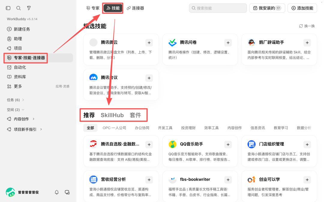This screenshot has width=324, height=202.
Task: Select the SkillHub section tab
Action: click(x=112, y=115)
